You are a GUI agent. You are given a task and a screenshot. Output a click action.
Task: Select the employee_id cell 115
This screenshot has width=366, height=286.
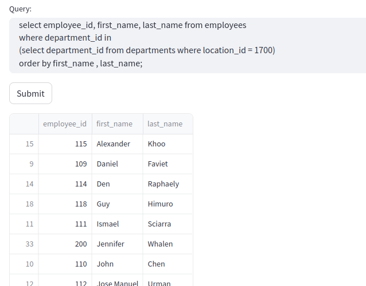click(x=65, y=144)
